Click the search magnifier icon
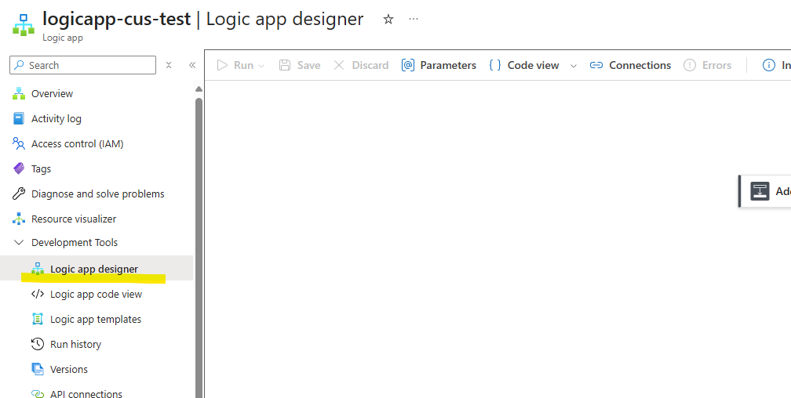Viewport: 791px width, 398px height. point(19,65)
